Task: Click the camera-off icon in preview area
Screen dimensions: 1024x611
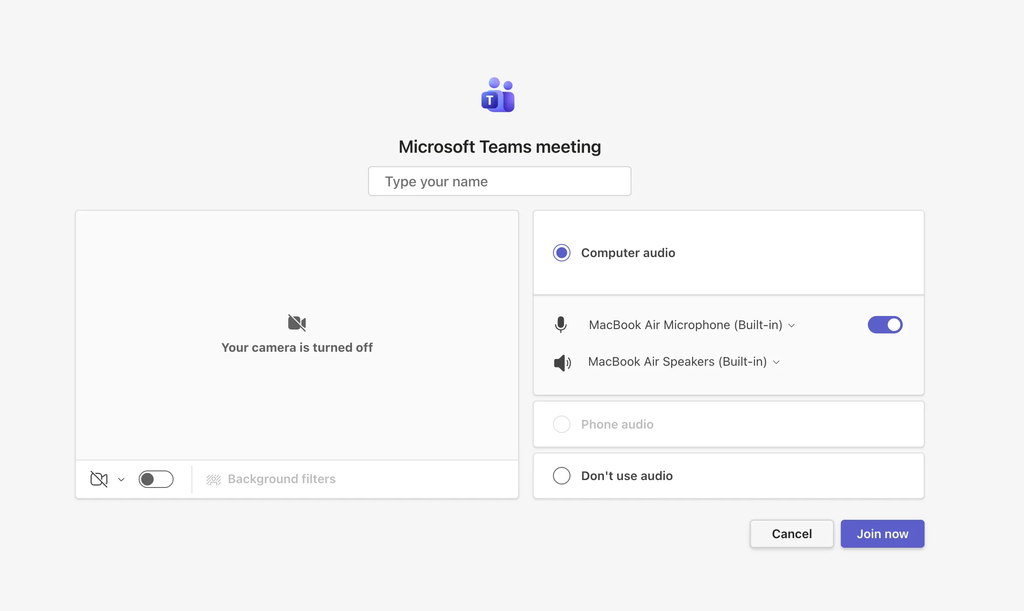Action: 297,323
